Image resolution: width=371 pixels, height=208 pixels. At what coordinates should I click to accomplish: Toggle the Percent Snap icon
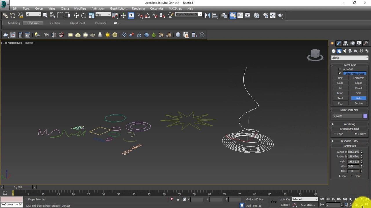[x=154, y=15]
